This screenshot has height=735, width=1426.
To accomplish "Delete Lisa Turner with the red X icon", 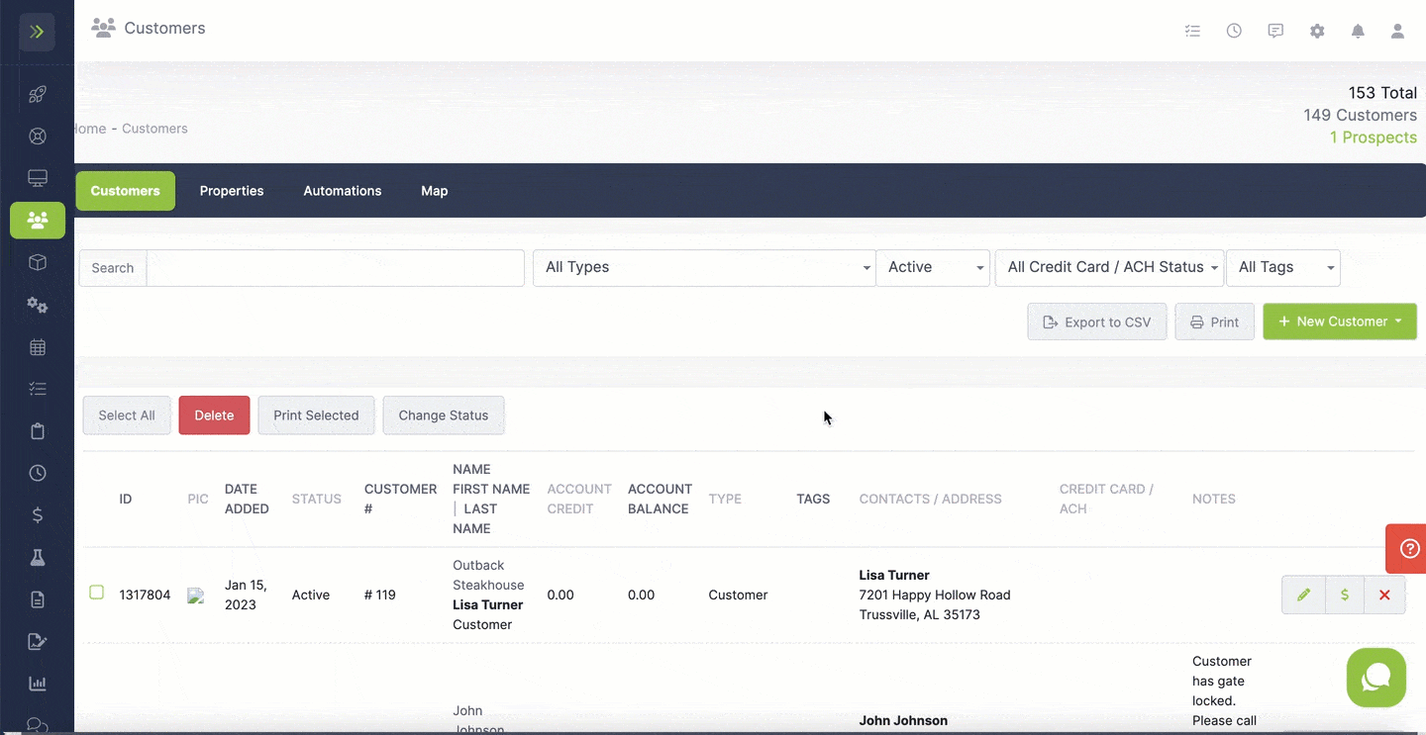I will (x=1384, y=595).
